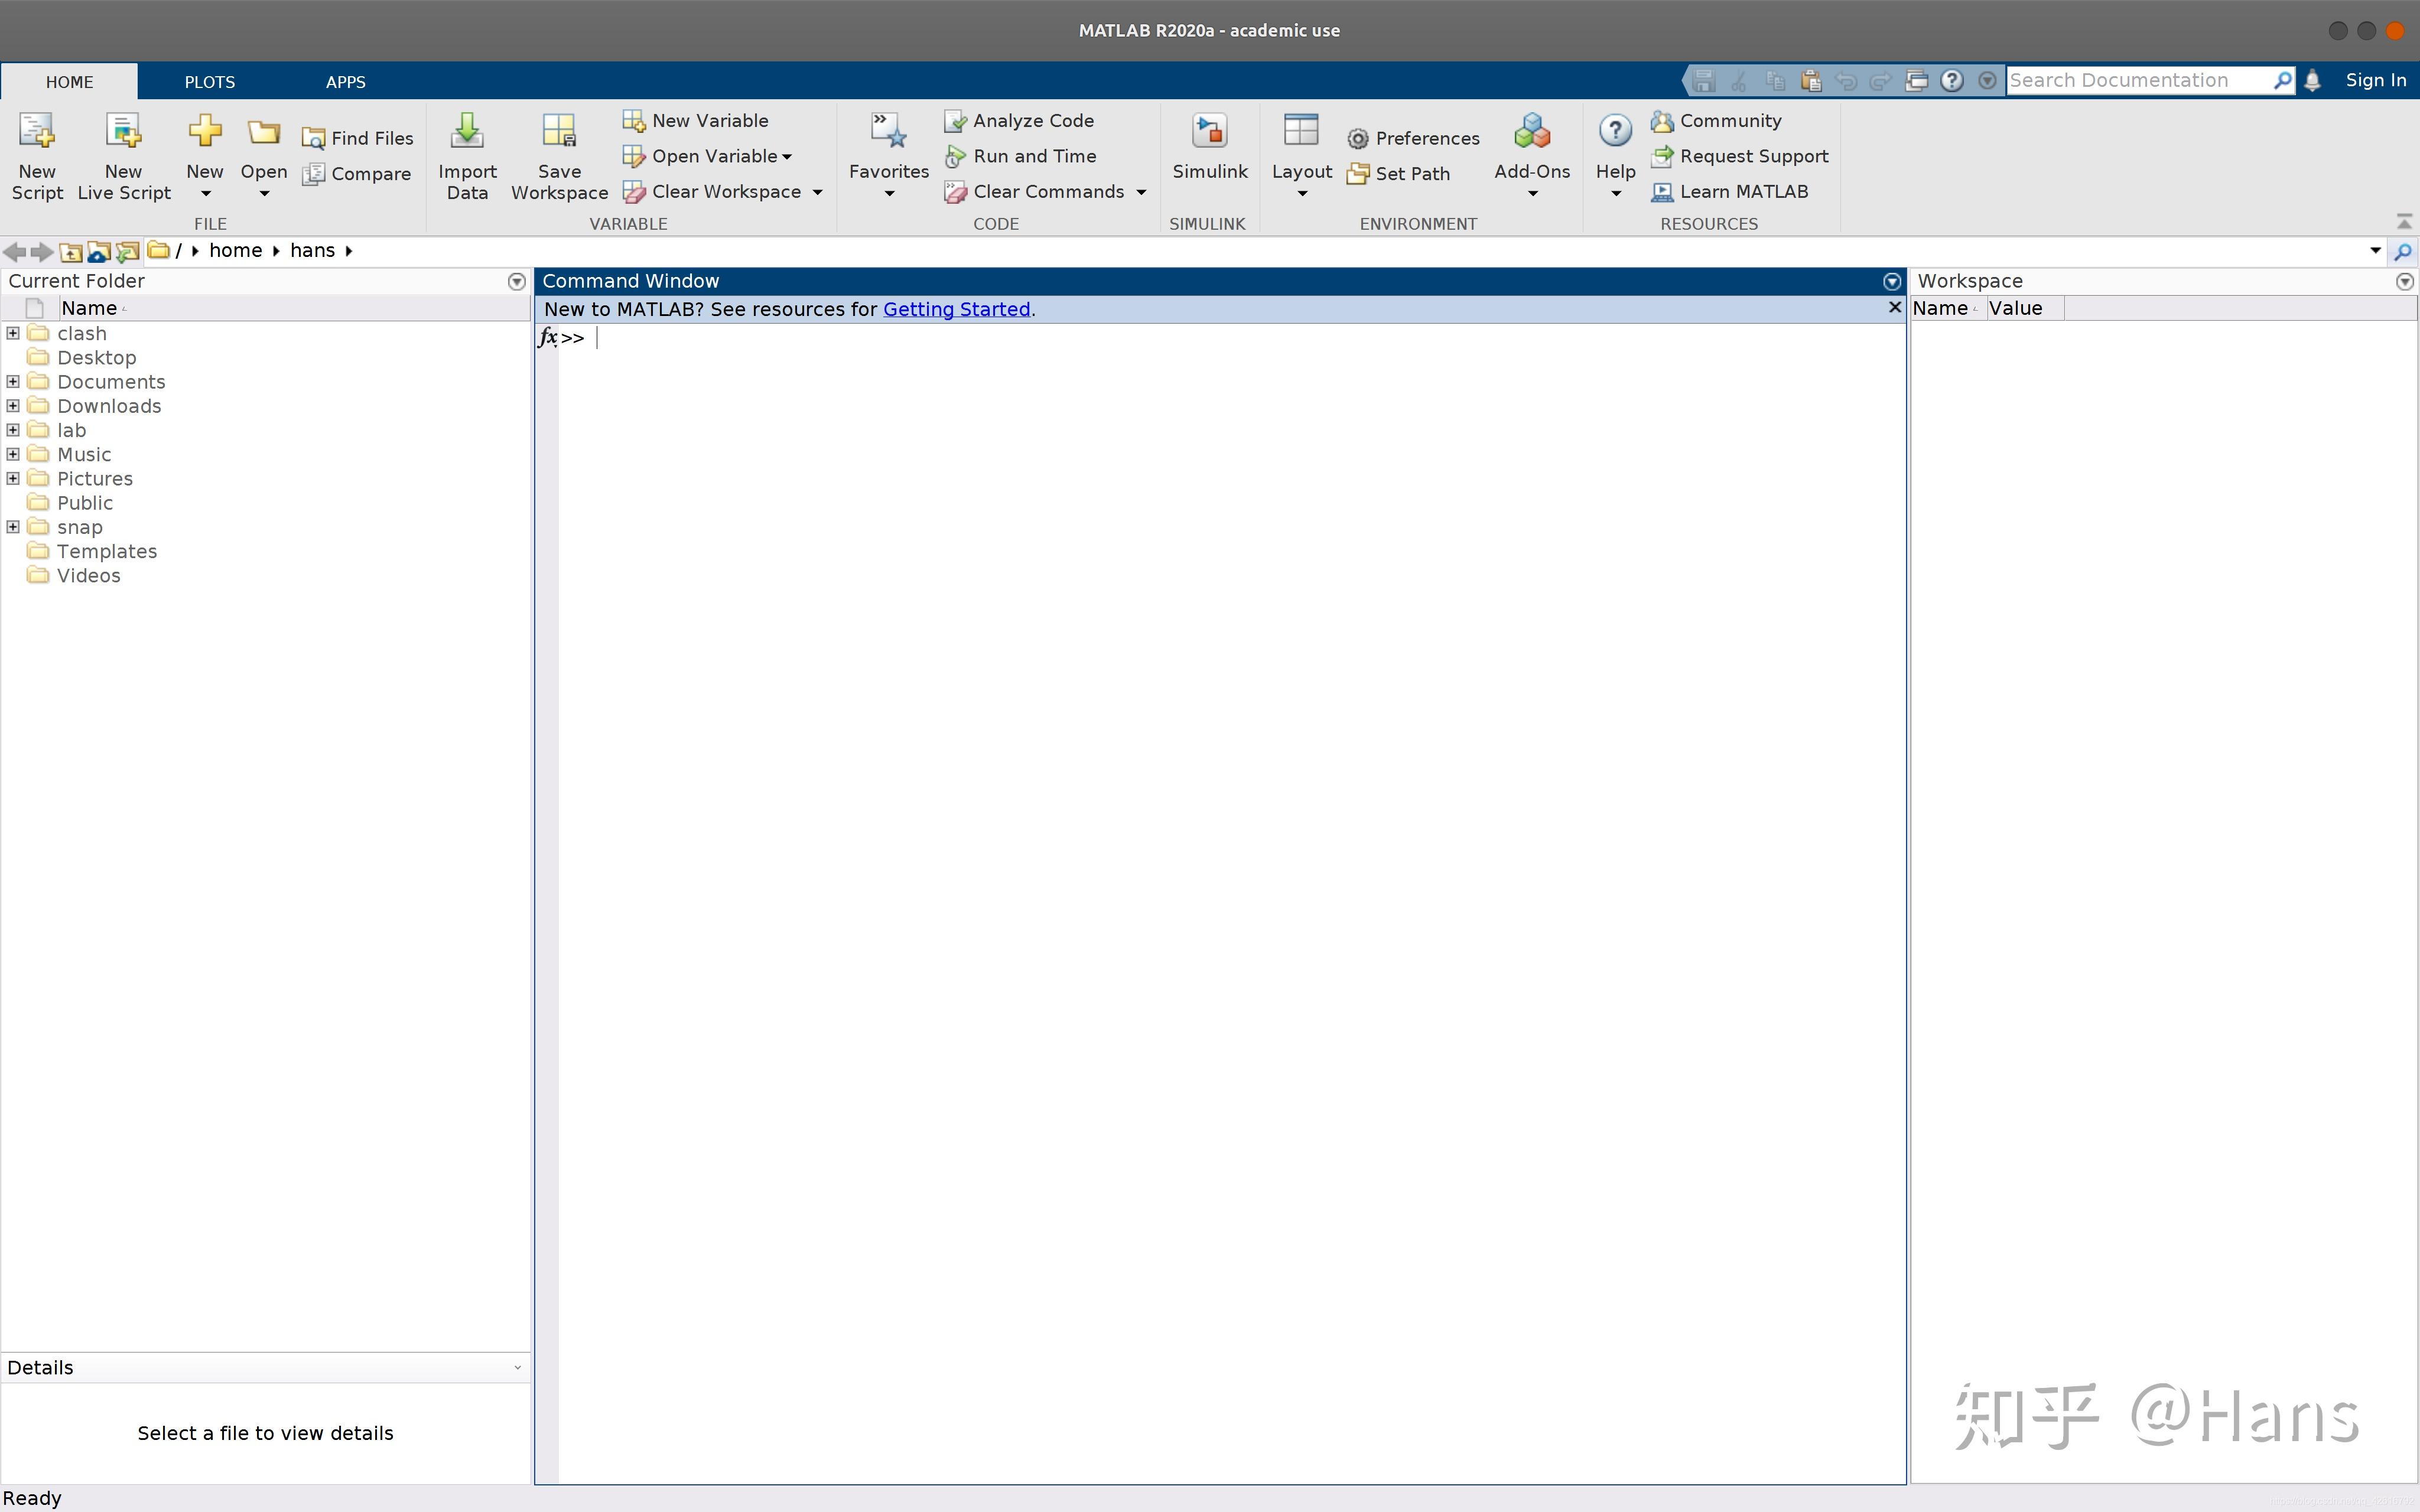Screen dimensions: 2420x1512
Task: Click the notifications bell icon
Action: 2312,81
